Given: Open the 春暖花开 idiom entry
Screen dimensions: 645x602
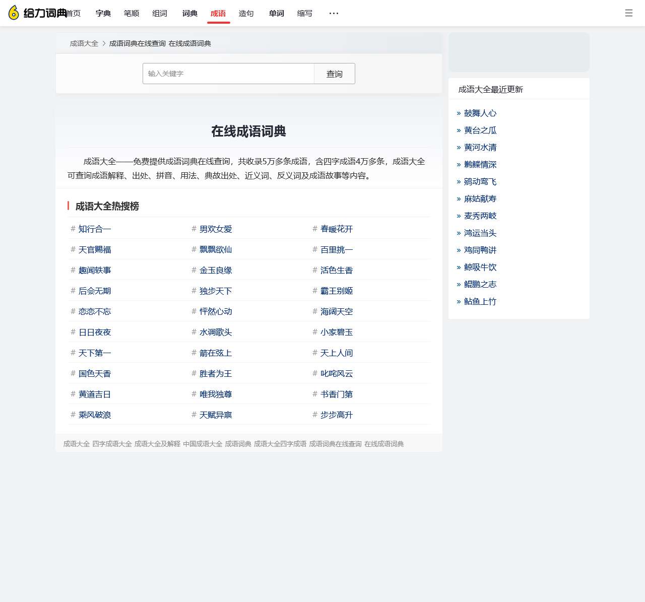Looking at the screenshot, I should point(337,229).
